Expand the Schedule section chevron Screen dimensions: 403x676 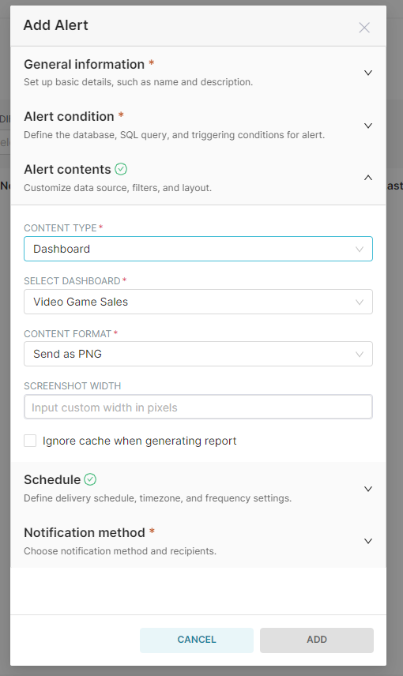(368, 489)
